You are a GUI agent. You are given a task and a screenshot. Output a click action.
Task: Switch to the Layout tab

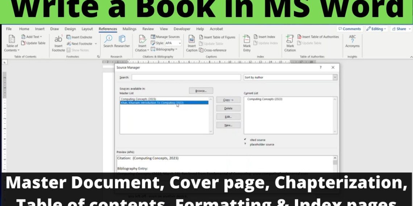tap(87, 29)
